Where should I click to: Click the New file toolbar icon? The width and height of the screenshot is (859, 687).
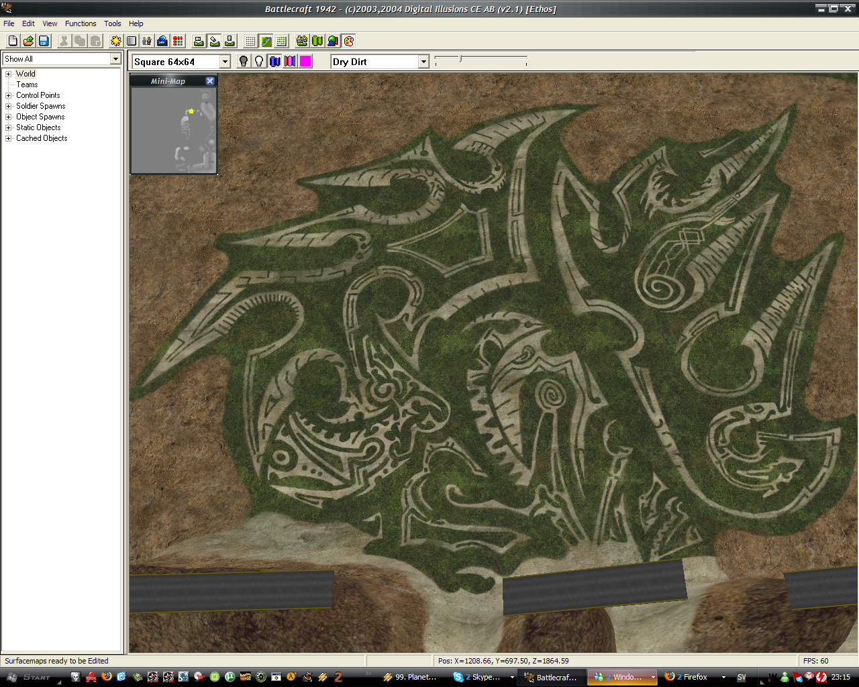coord(13,41)
